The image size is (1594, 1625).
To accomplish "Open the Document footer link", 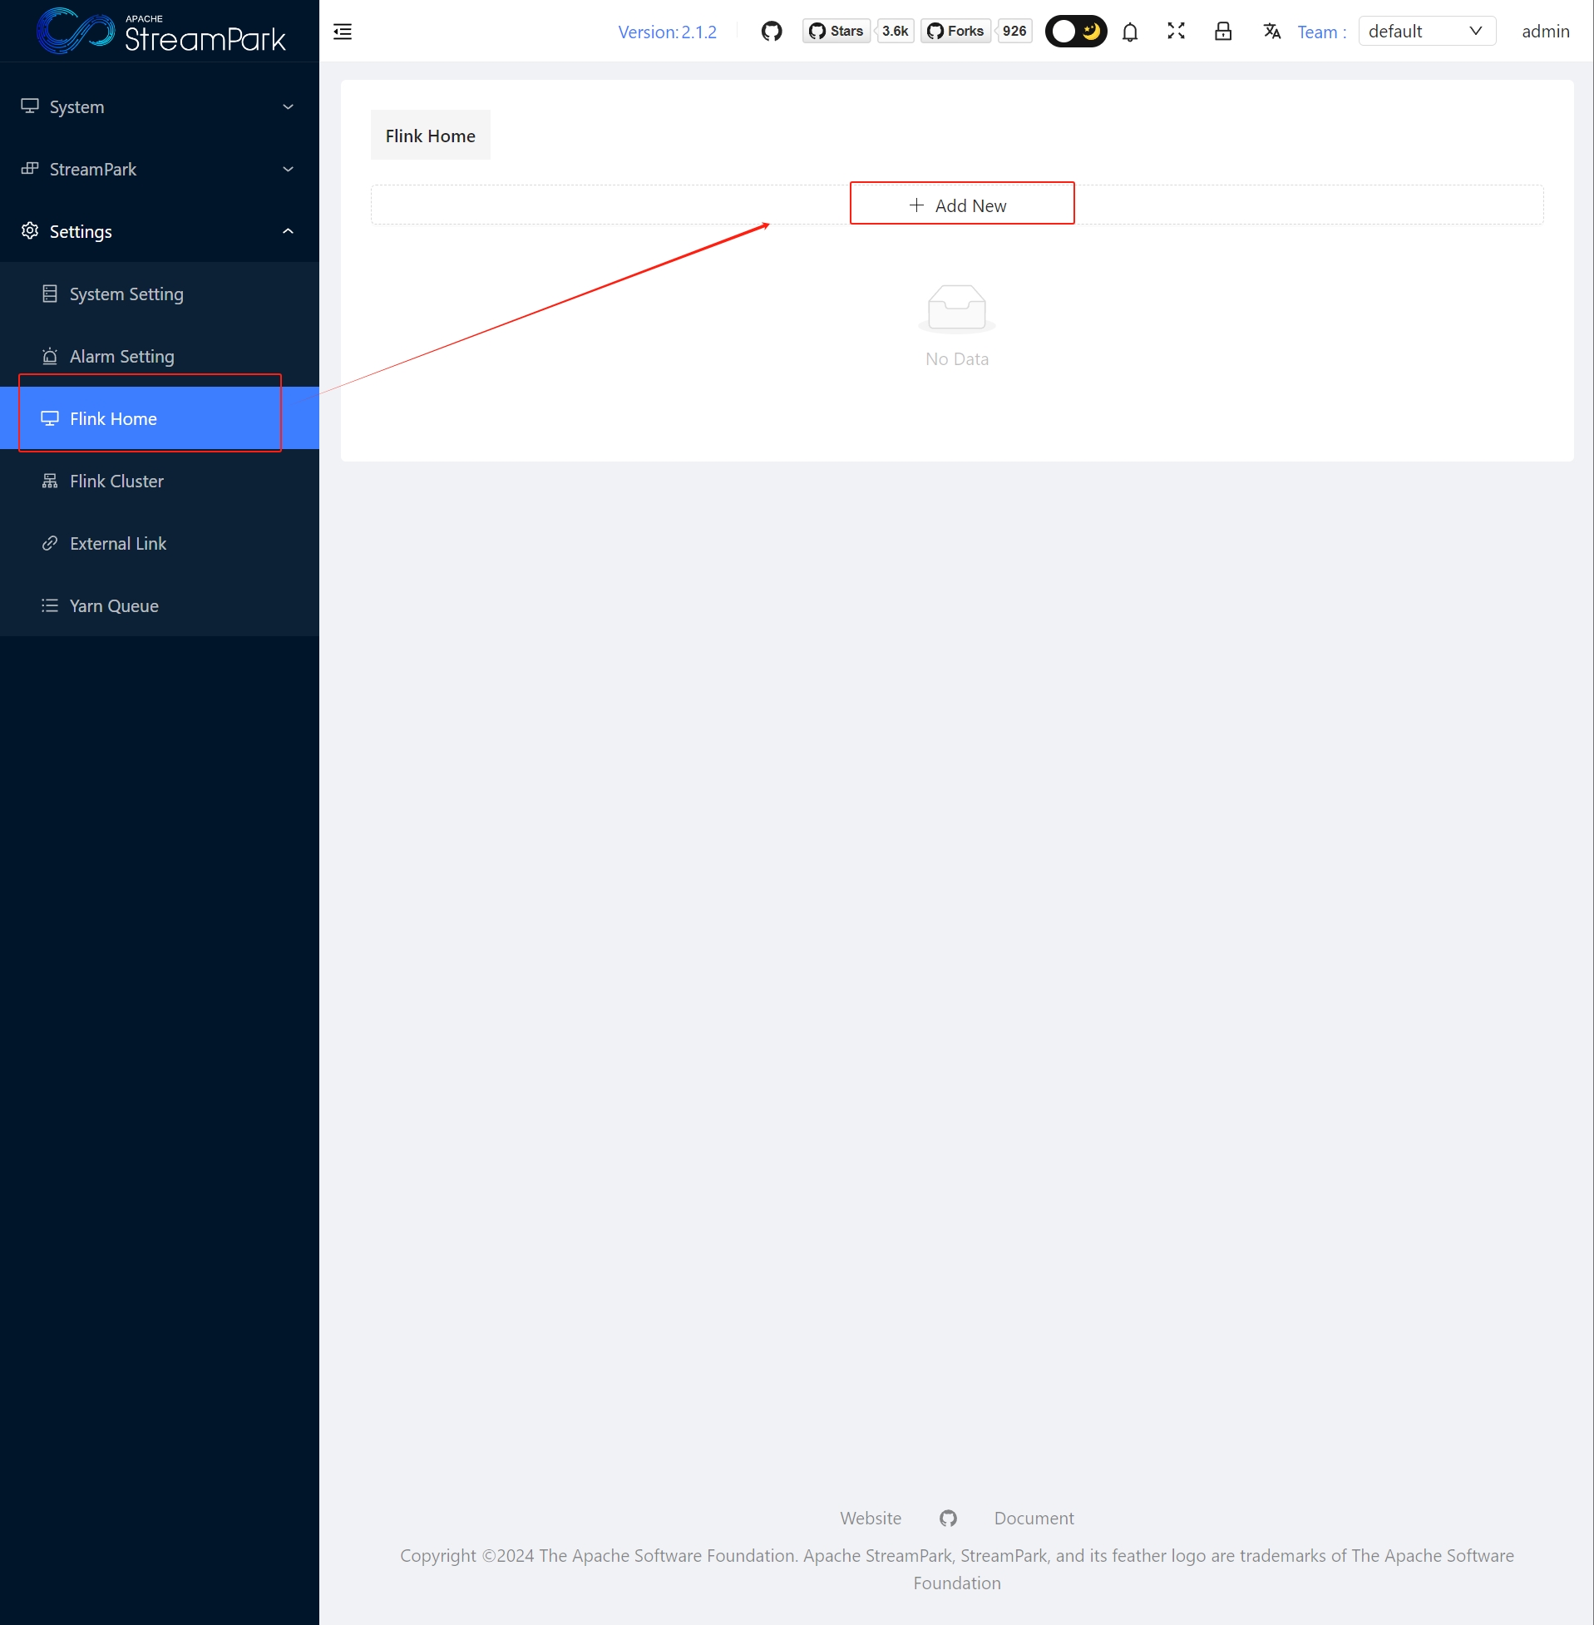I will [1033, 1518].
